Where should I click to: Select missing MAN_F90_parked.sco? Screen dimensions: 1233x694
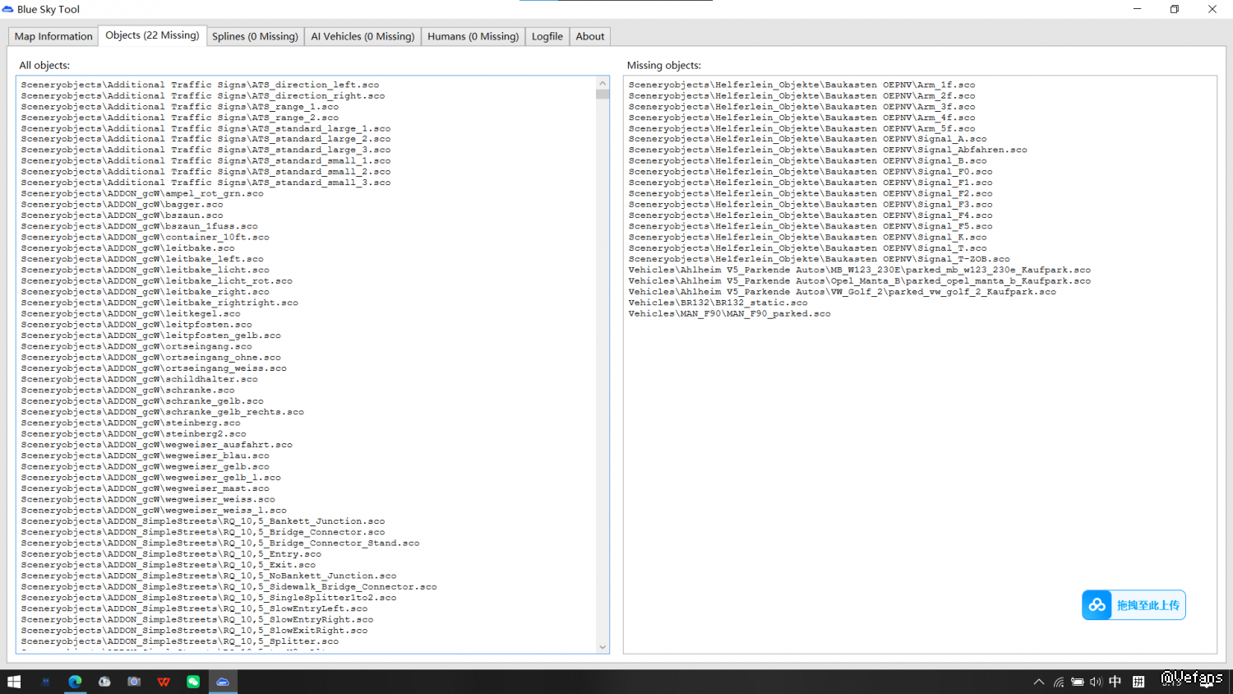(x=730, y=313)
